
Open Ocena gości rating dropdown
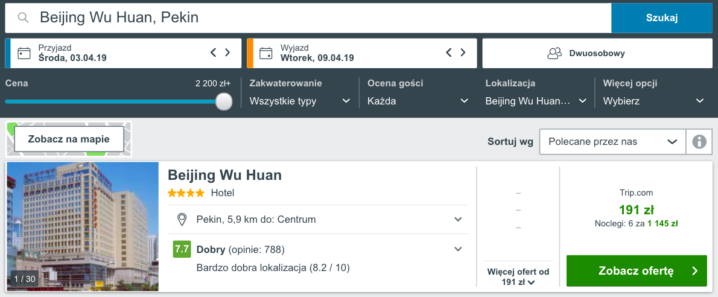[418, 101]
